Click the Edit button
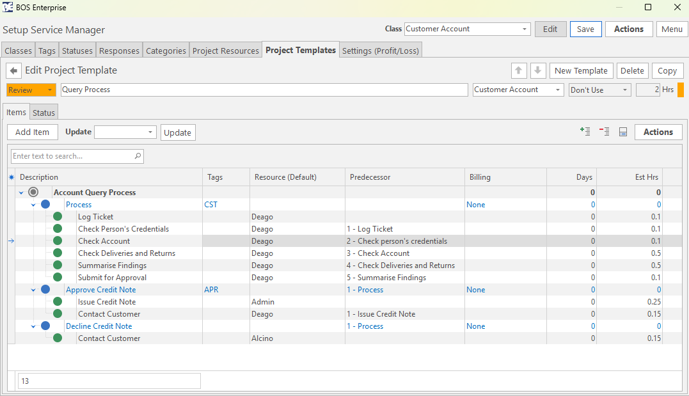 pos(550,29)
